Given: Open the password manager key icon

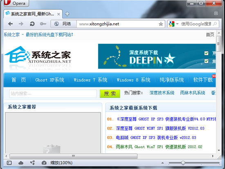Looking at the screenshot, I should coord(43,24).
